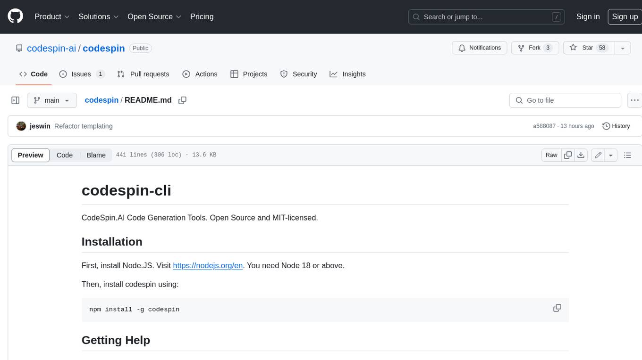Select the Code view
This screenshot has height=360, width=642.
65,155
